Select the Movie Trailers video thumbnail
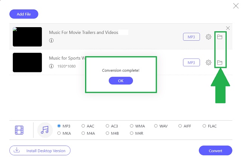241x164 pixels. [27, 37]
